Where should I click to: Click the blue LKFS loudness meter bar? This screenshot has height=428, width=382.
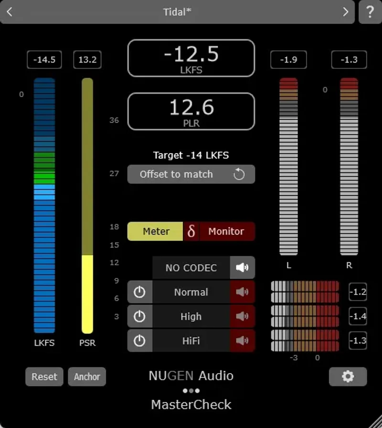(x=44, y=205)
